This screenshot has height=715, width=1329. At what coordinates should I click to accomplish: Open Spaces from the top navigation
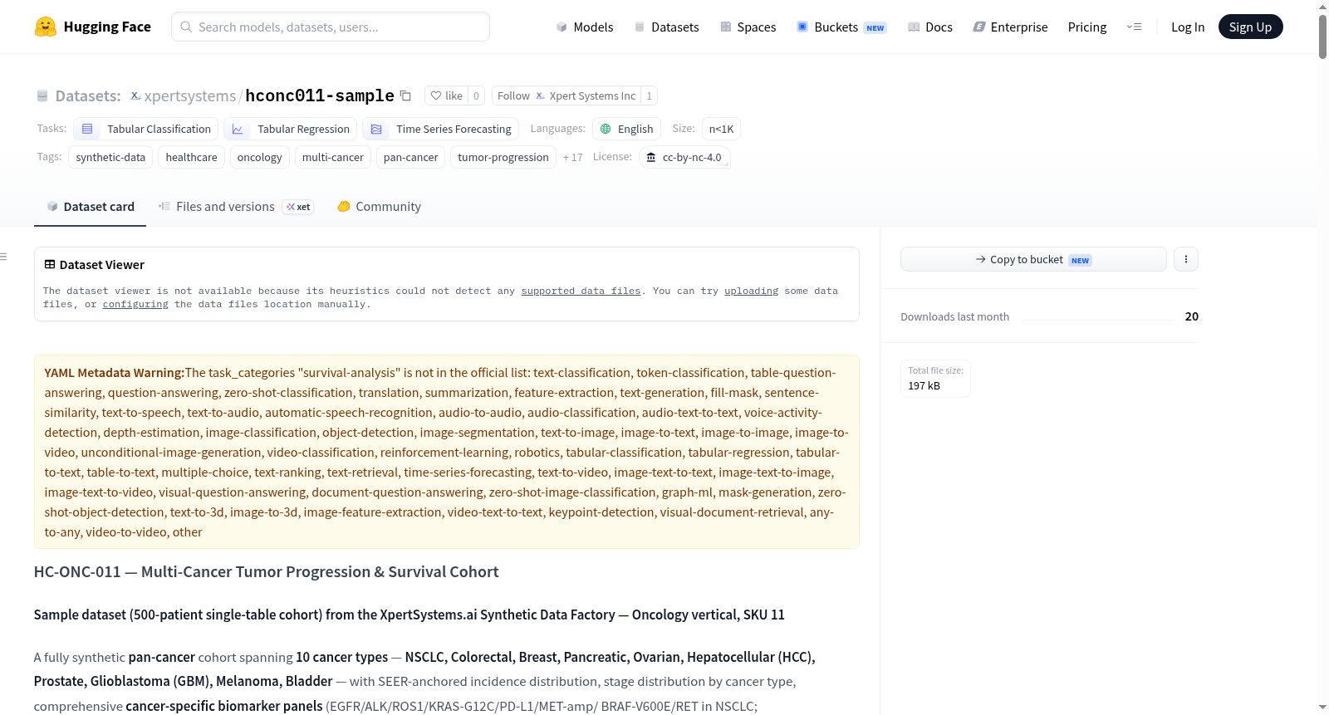pyautogui.click(x=748, y=27)
